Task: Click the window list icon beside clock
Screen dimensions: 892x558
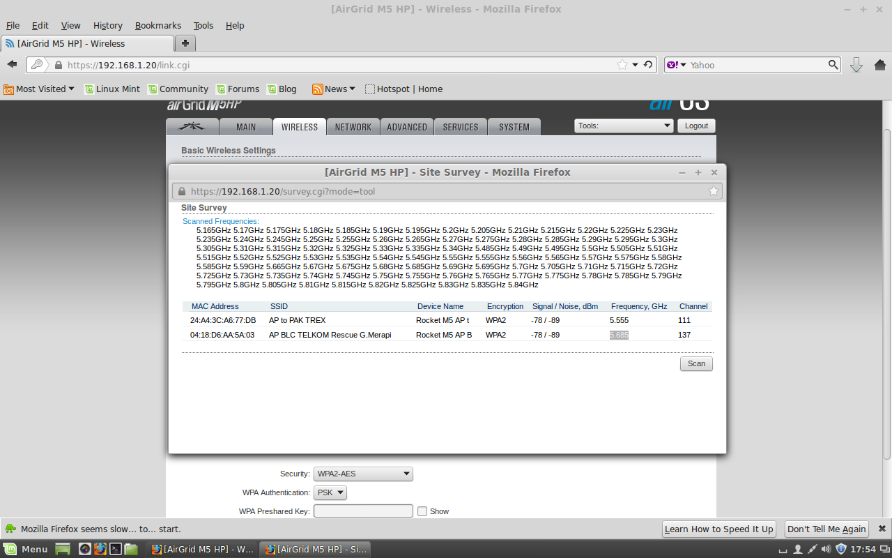Action: point(884,549)
